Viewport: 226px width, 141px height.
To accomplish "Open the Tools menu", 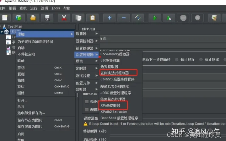I will tap(56, 8).
